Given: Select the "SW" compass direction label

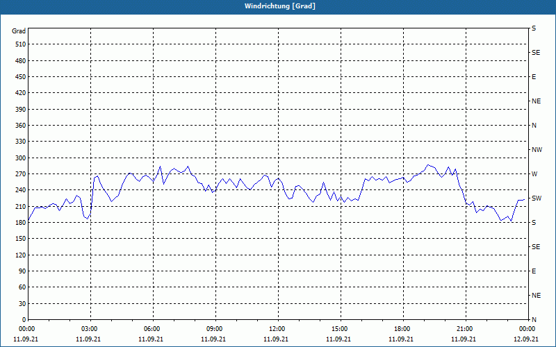Looking at the screenshot, I should coord(537,198).
